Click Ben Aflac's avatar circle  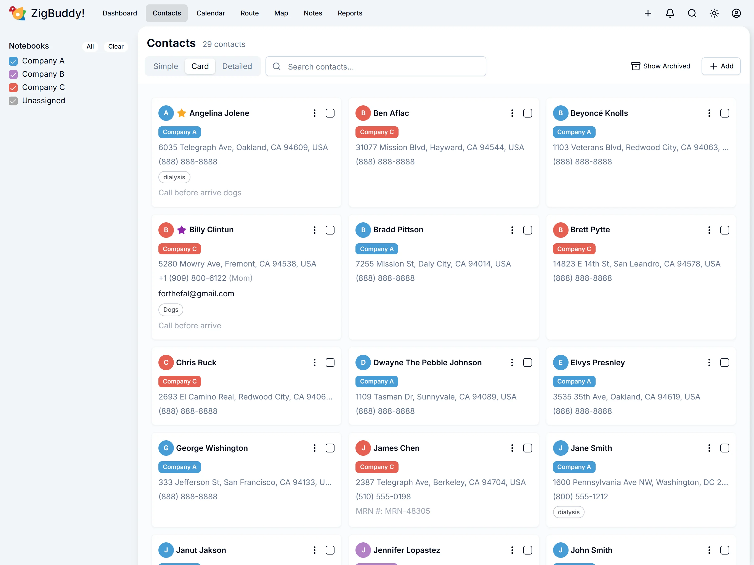363,113
